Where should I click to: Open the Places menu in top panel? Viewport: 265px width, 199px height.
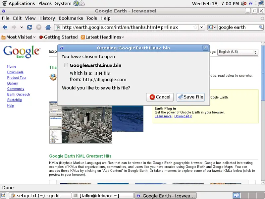coord(45,3)
